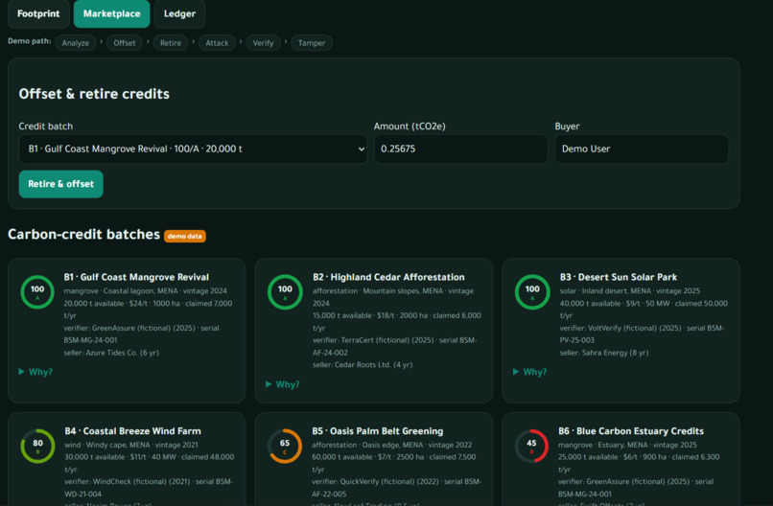773x506 pixels.
Task: Click the Retire & offset button
Action: (60, 184)
